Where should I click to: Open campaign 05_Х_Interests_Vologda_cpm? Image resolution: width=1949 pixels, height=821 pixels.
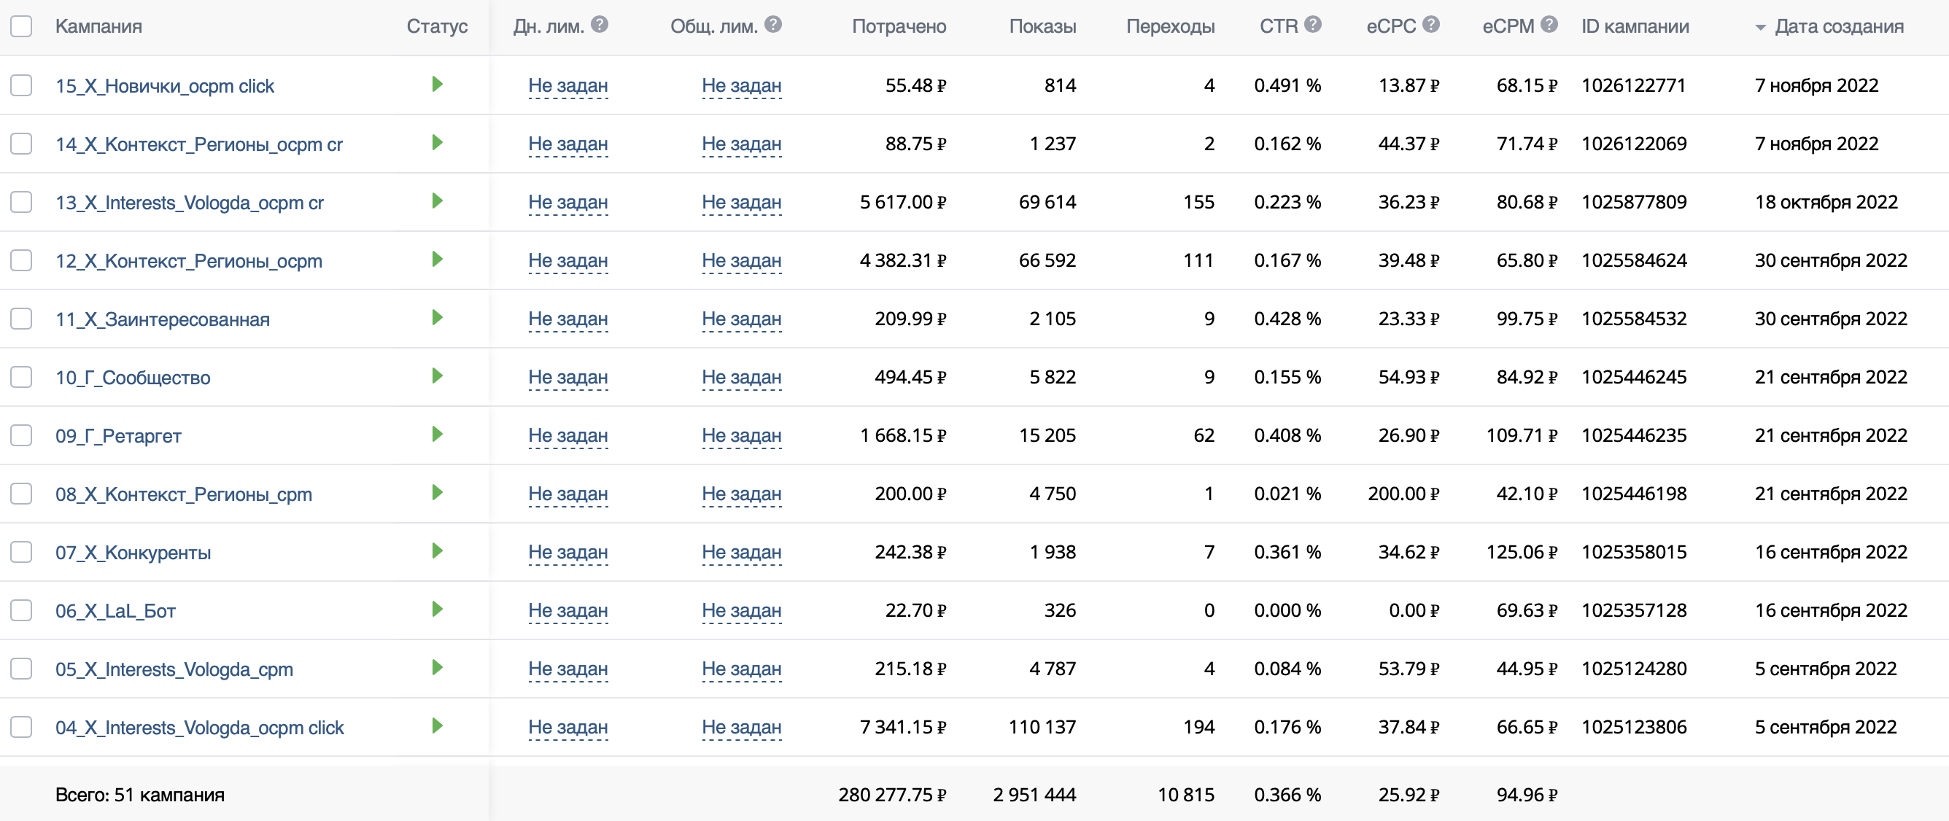[174, 669]
